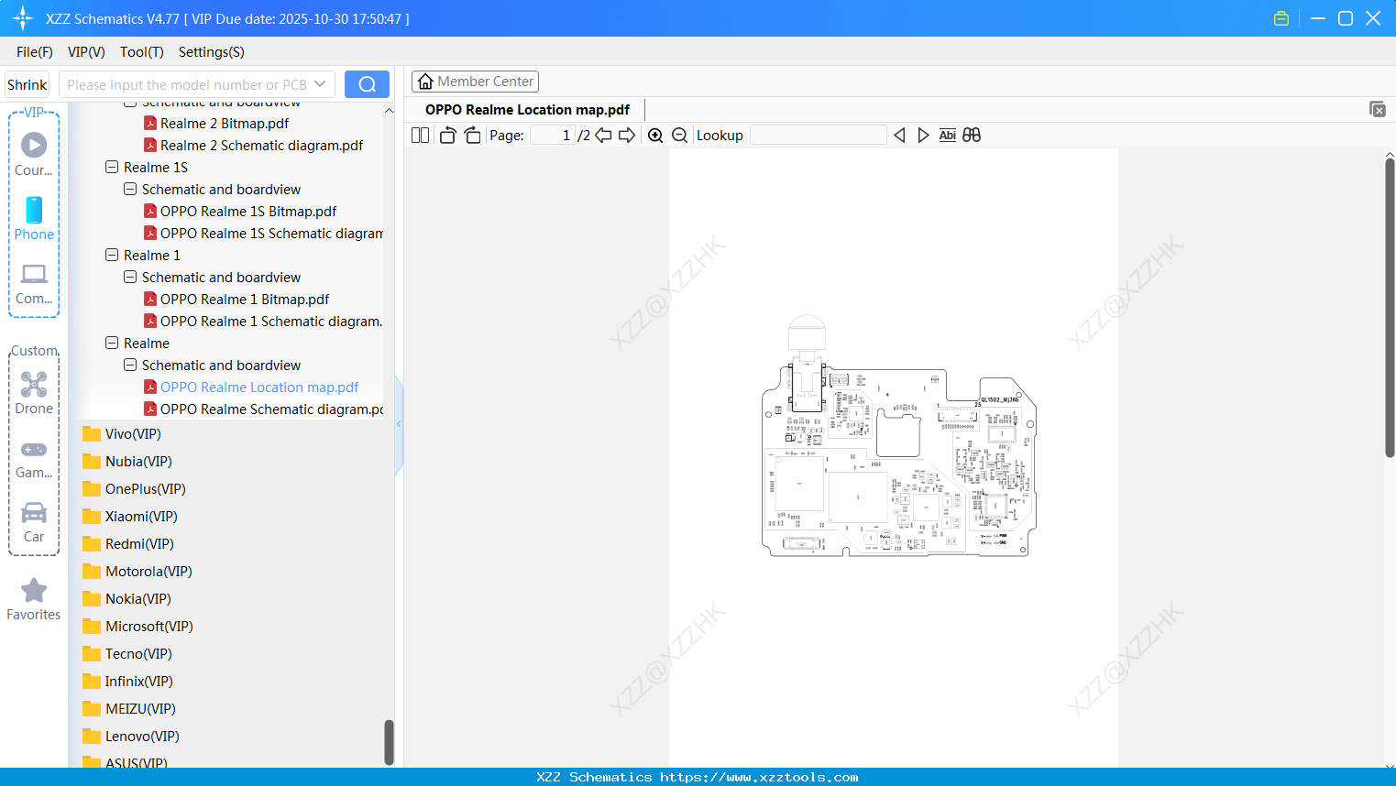
Task: Go to the next page arrow
Action: pyautogui.click(x=627, y=136)
